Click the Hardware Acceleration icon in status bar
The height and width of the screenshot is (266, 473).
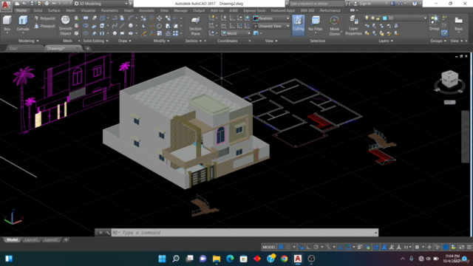[x=446, y=247]
